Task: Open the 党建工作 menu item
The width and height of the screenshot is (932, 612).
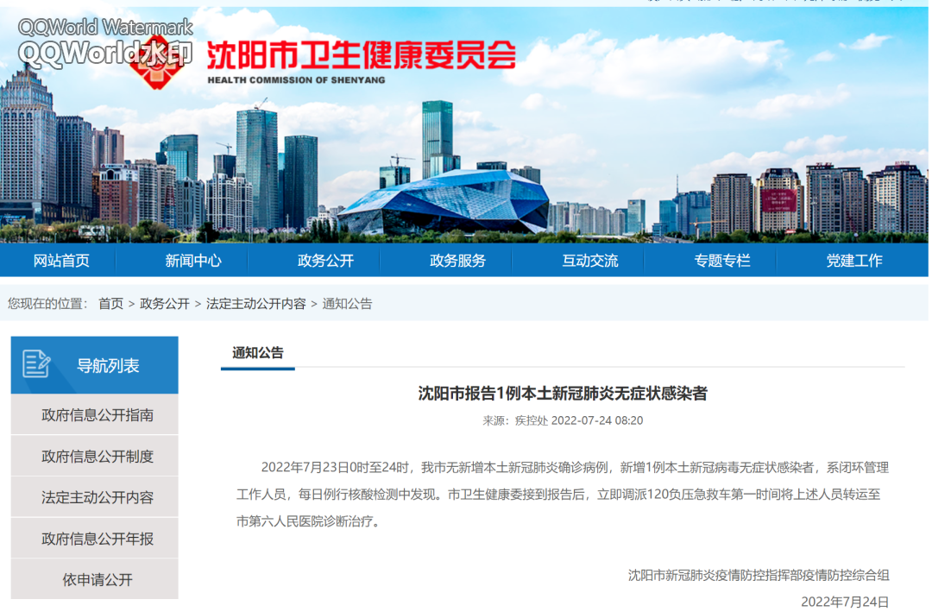Action: pos(854,261)
